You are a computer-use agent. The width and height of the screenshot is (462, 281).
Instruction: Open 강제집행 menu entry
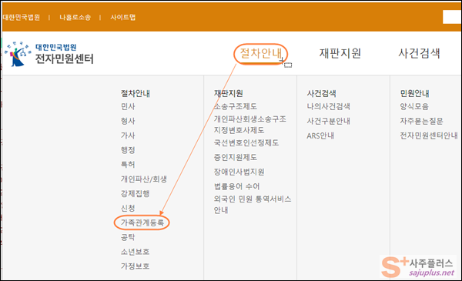(x=136, y=193)
